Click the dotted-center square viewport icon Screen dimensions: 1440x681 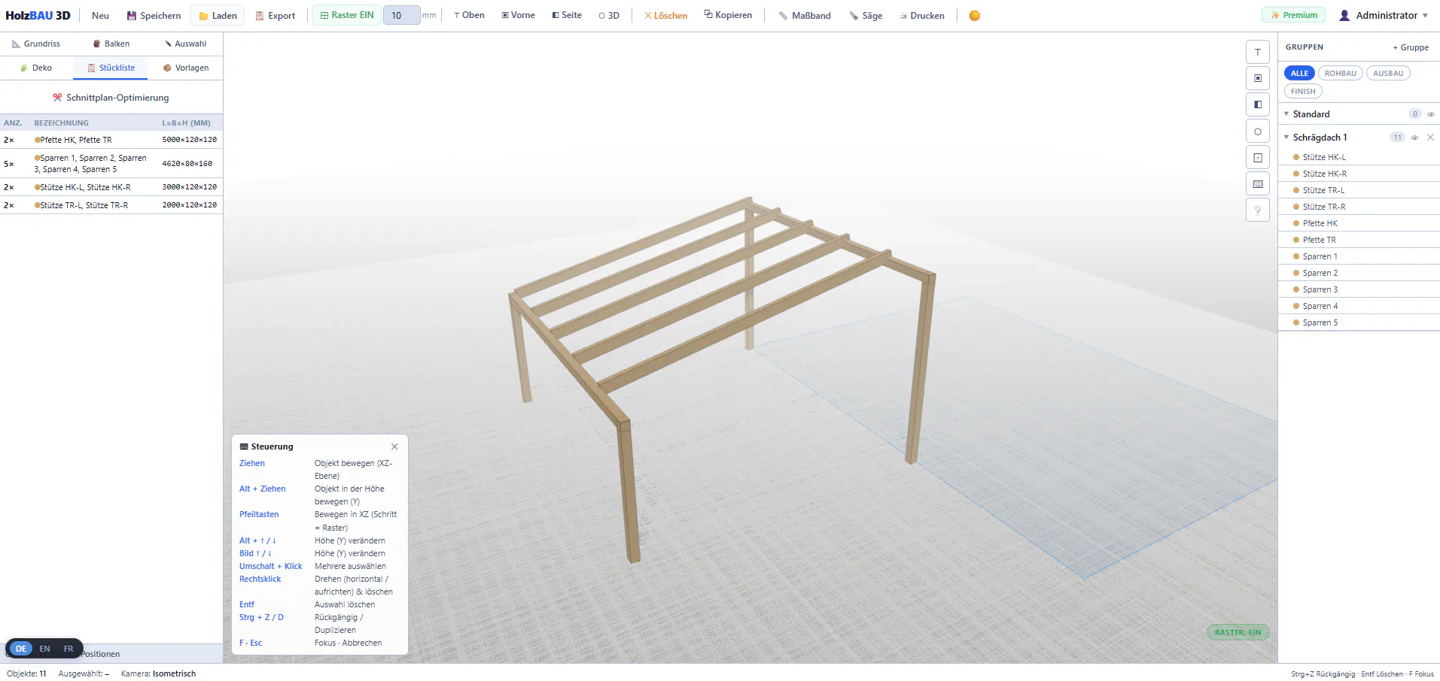(x=1258, y=158)
